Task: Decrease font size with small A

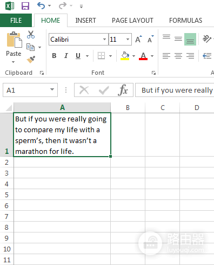Action: point(151,39)
